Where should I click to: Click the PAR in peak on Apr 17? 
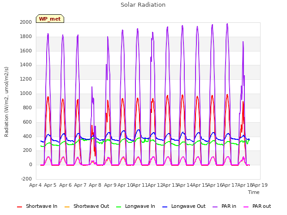227,24
